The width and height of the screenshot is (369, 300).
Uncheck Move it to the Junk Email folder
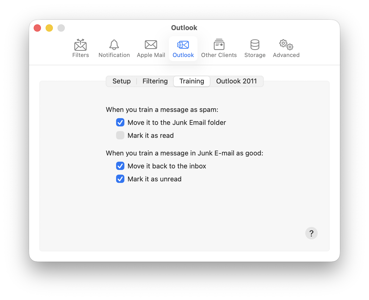click(x=120, y=122)
